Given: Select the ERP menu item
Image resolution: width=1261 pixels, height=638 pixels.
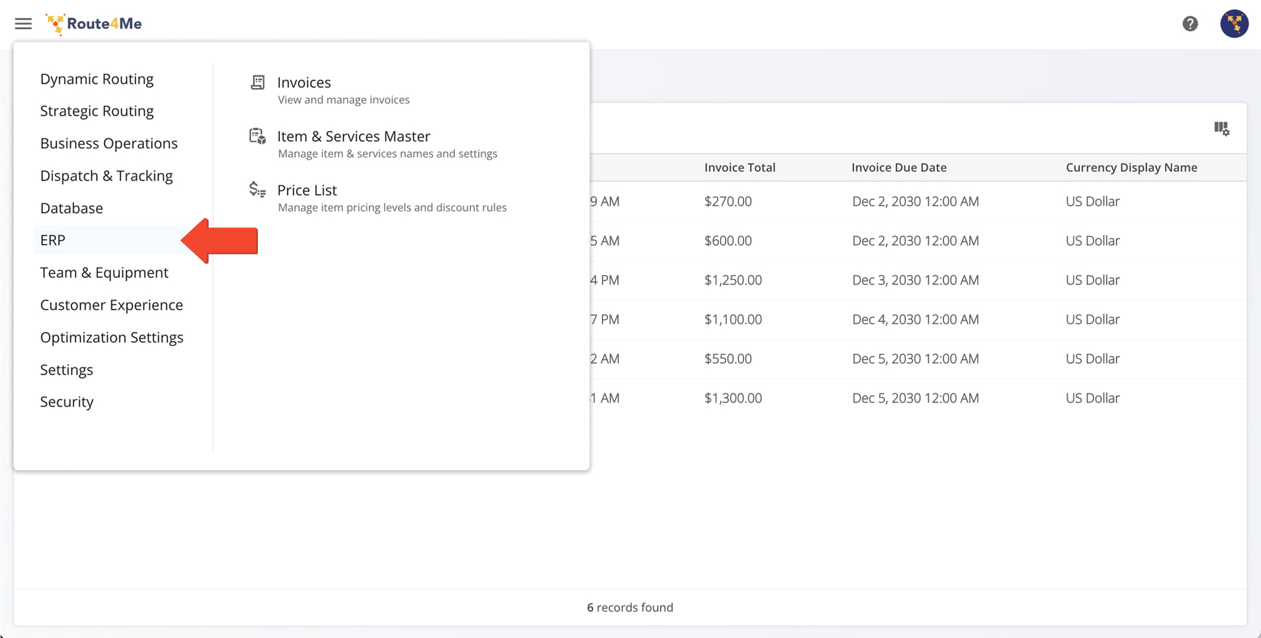Looking at the screenshot, I should click(x=53, y=240).
